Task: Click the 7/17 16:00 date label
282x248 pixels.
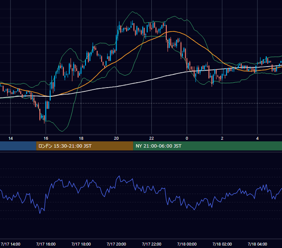Action: [46, 244]
